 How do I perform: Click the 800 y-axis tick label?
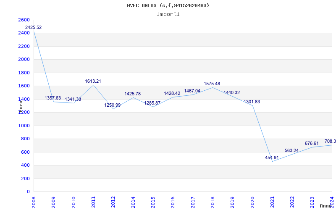pos(25,139)
